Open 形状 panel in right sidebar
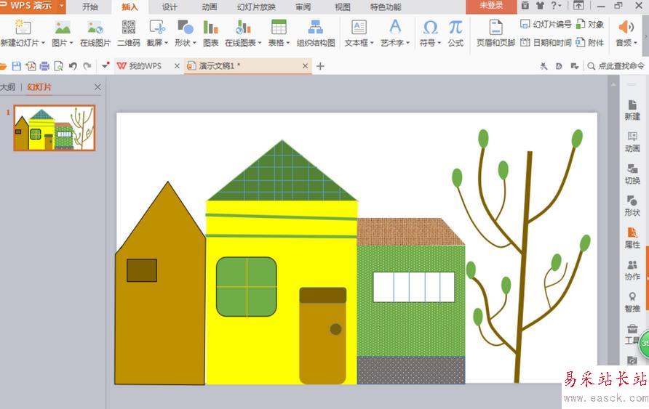The image size is (649, 409). tap(632, 206)
